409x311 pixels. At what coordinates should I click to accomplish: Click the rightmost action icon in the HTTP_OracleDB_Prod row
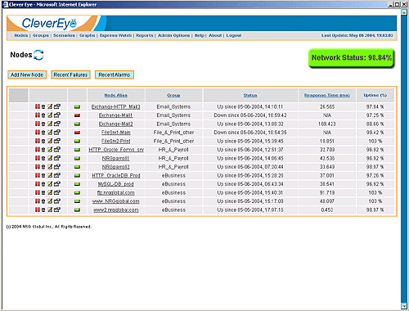(x=57, y=175)
